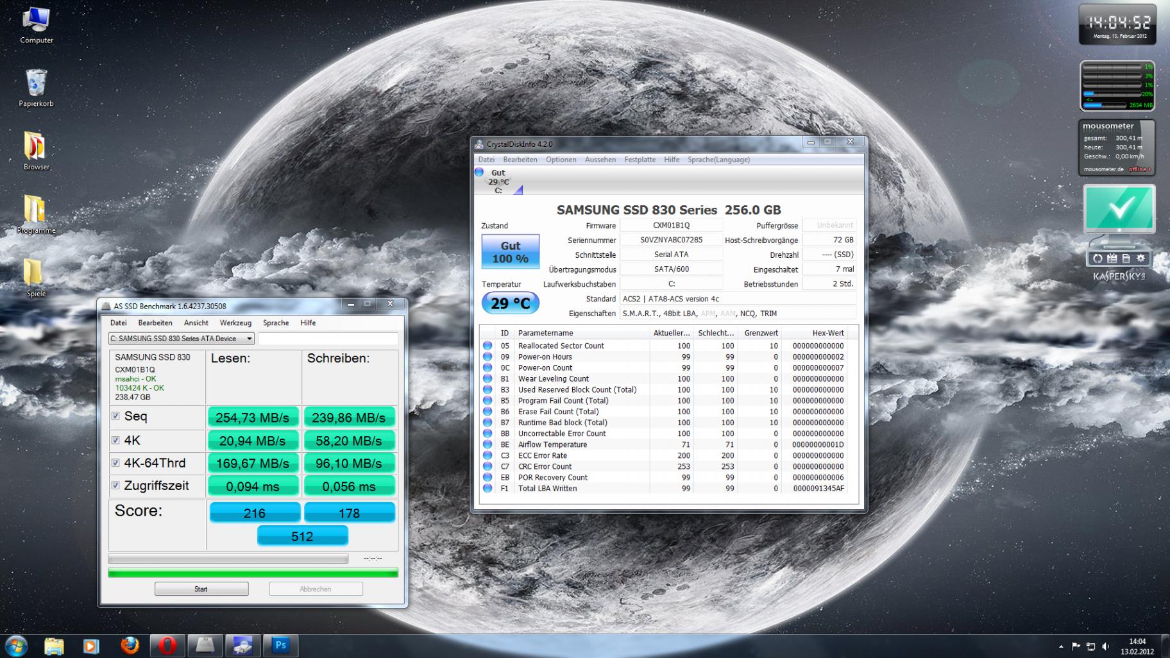Click the Seriennummer value field
This screenshot has height=658, width=1170.
point(671,240)
